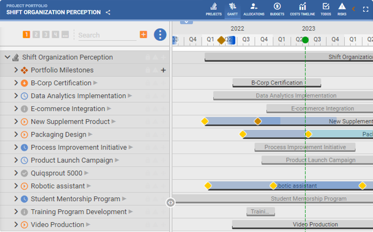
Task: Open the Risks tab
Action: pos(342,10)
